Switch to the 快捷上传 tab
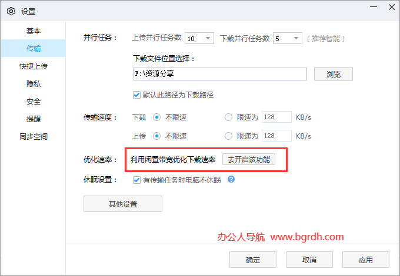 click(34, 66)
